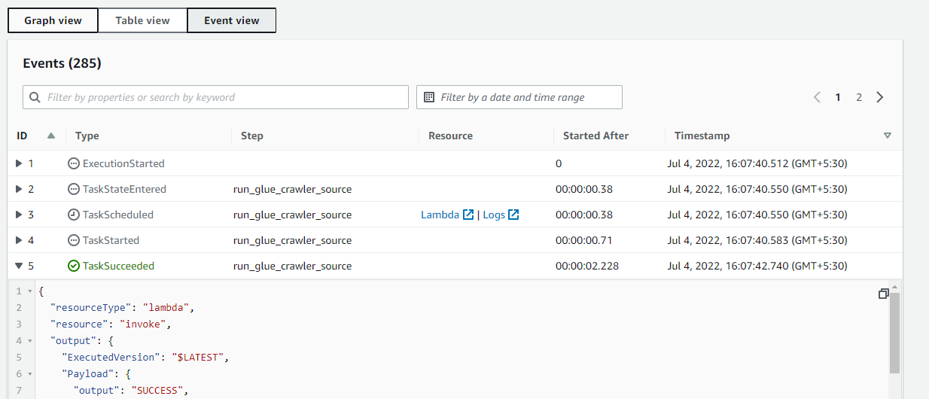Image resolution: width=929 pixels, height=399 pixels.
Task: Click the previous page arrow icon
Action: 817,97
